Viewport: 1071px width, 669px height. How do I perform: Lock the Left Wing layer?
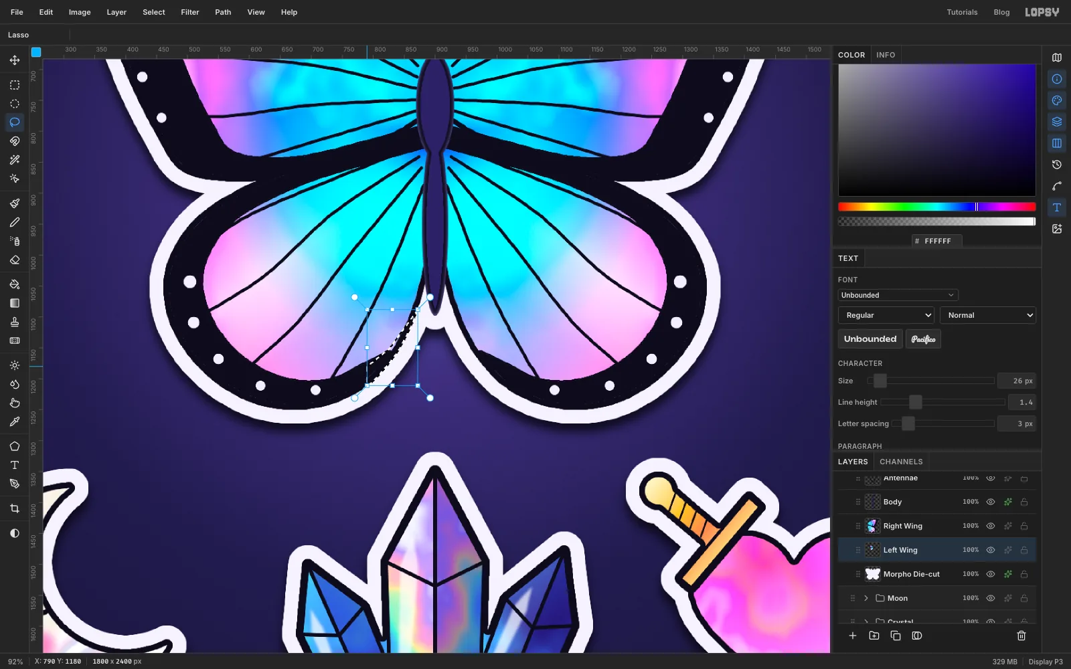point(1024,550)
